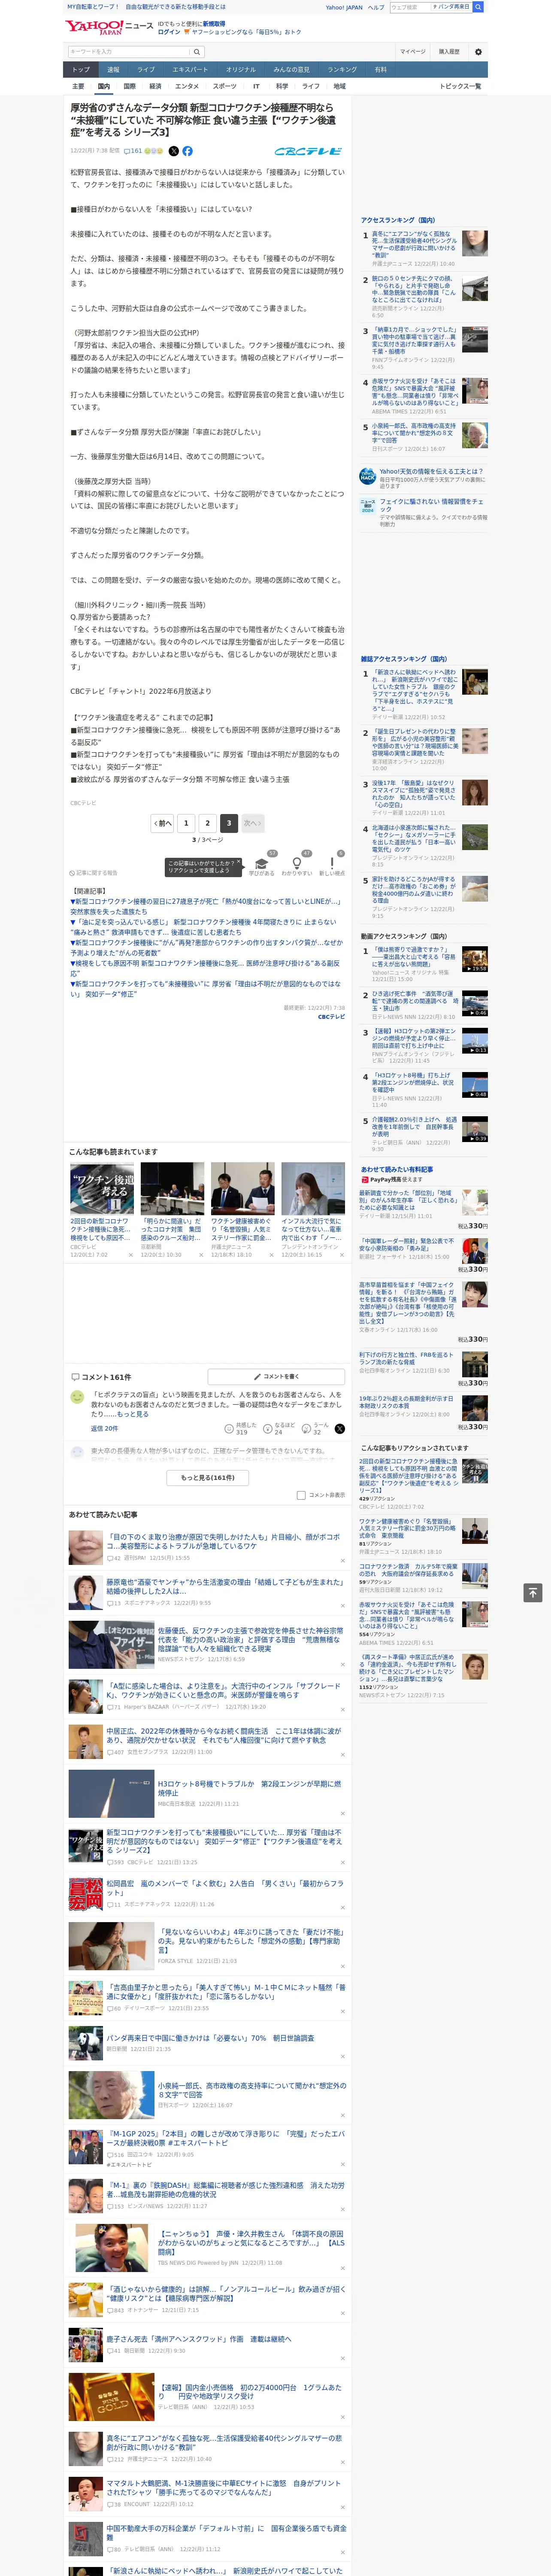Click the Yahoo! JAPAN logo
Viewport: 551px width, 2576px height.
(95, 27)
